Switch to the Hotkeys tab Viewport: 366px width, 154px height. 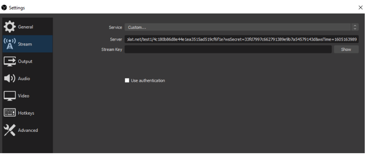[x=28, y=113]
